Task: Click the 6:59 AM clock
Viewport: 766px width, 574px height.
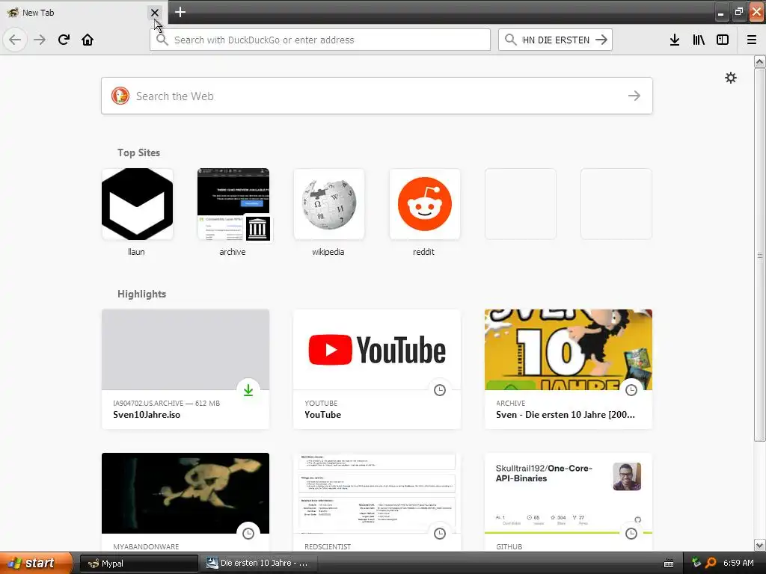Action: 738,563
